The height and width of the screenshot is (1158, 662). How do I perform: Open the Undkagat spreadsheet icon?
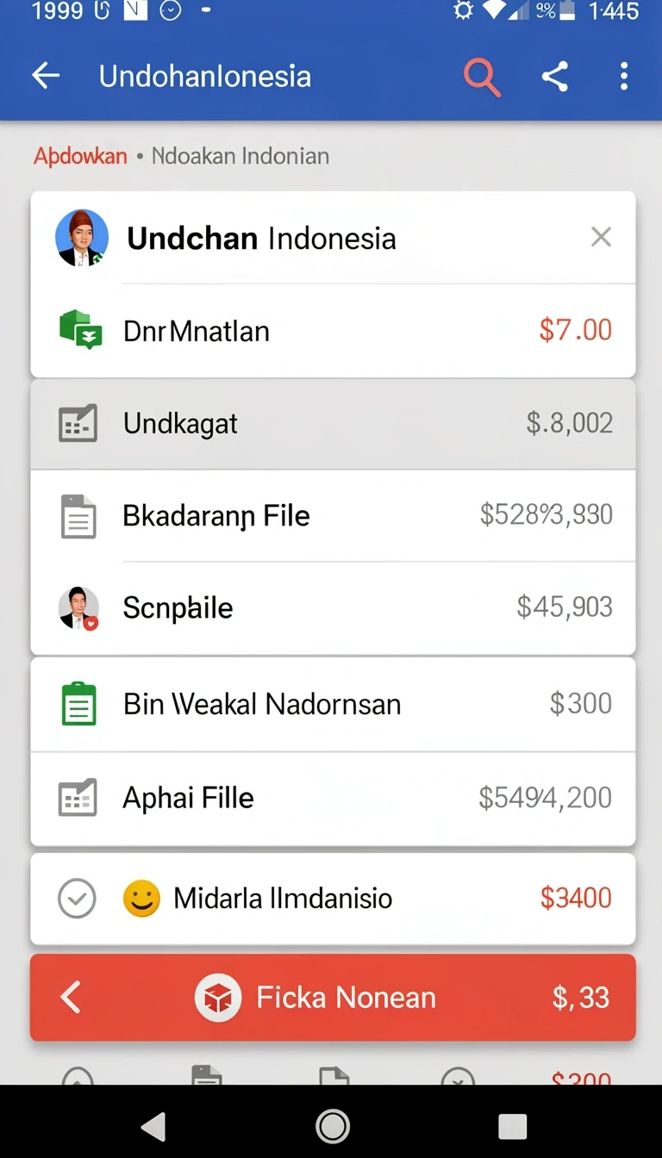pos(78,423)
